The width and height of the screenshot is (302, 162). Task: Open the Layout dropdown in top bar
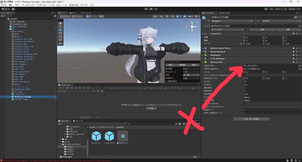click(x=294, y=9)
